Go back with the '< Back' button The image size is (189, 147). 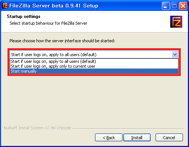[x=109, y=138]
